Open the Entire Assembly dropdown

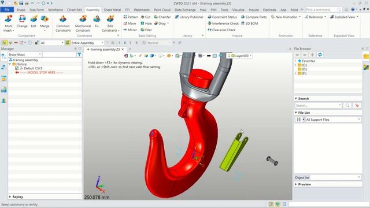click(x=87, y=43)
